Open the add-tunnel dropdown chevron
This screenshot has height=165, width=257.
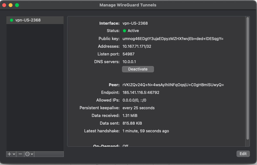14,154
